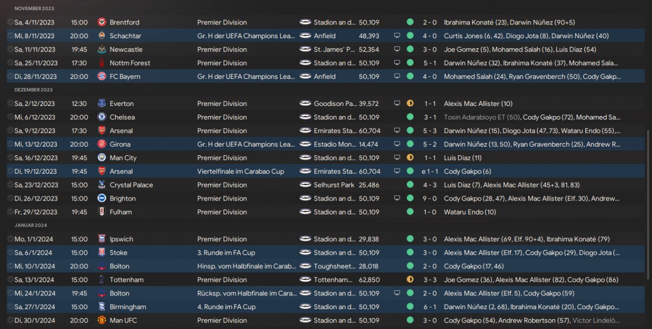Click the stadium icon beside Selhurst Park

click(x=305, y=185)
